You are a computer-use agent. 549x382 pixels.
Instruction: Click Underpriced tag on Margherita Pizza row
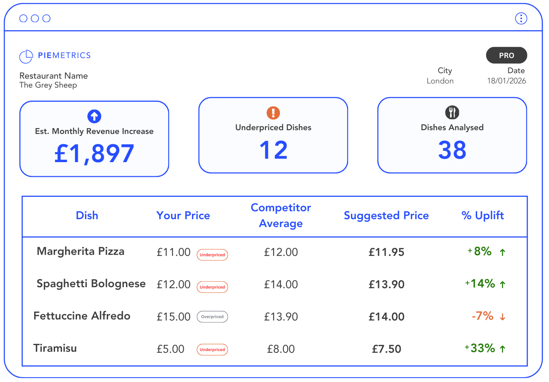point(212,255)
